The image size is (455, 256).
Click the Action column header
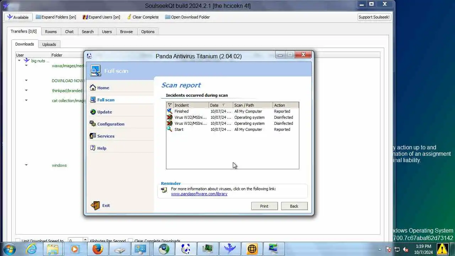pyautogui.click(x=285, y=105)
